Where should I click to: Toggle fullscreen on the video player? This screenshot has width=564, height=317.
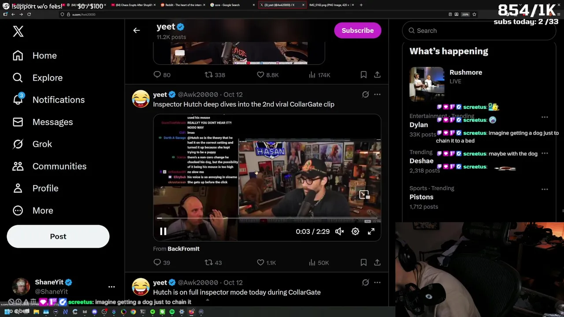click(x=371, y=231)
